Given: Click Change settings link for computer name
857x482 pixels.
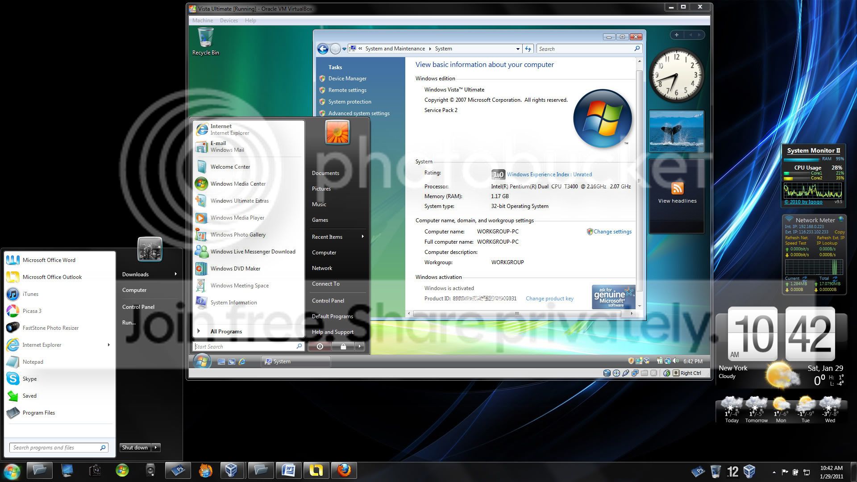Looking at the screenshot, I should point(612,232).
